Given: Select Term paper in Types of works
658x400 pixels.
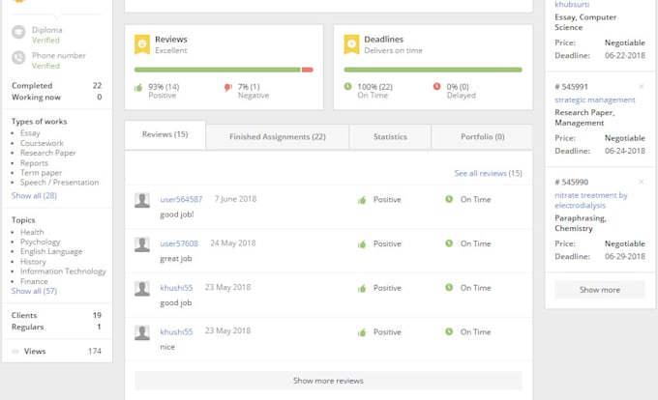Looking at the screenshot, I should click(x=41, y=173).
